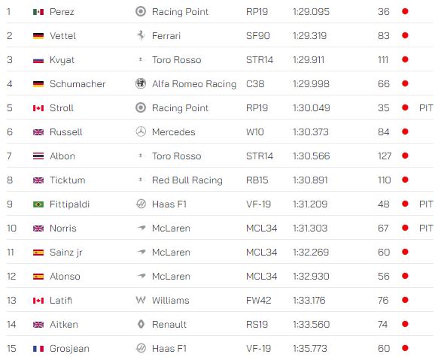435x357 pixels.
Task: Click the Racing Point logo beside Perez
Action: (x=141, y=11)
